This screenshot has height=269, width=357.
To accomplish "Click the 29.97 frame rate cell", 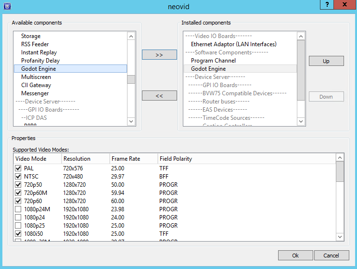I will tap(118, 177).
